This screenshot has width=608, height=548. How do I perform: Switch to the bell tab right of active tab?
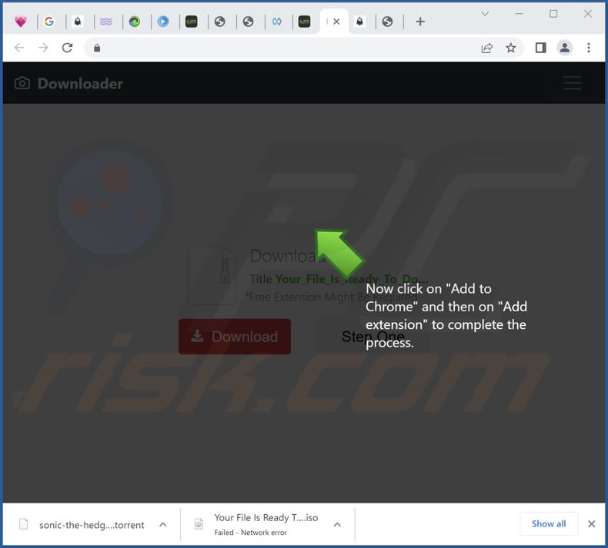359,22
